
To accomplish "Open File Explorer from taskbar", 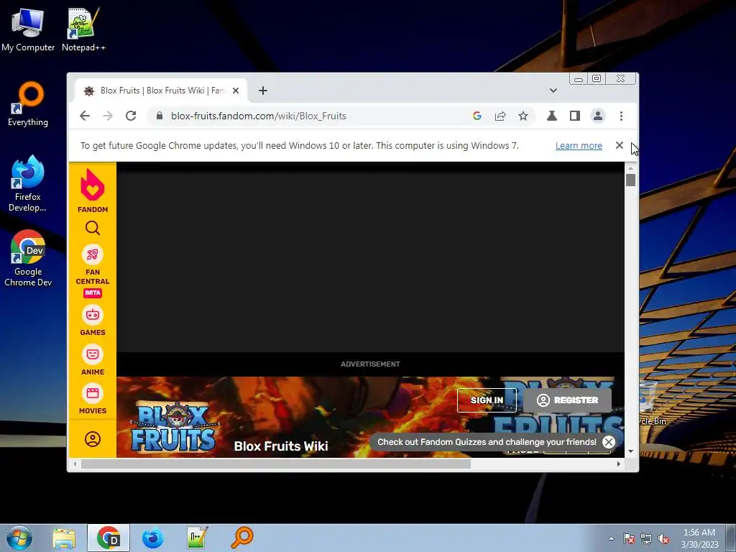I will coord(64,538).
